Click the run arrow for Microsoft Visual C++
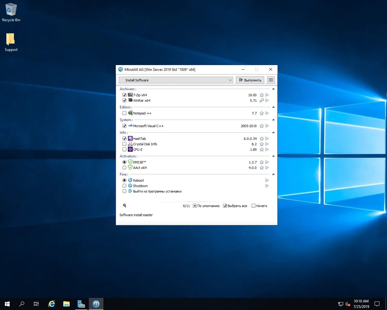The image size is (387, 310). pos(267,126)
